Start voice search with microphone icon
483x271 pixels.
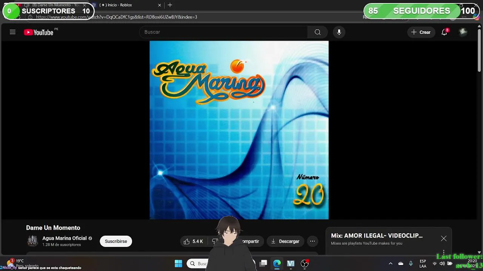(x=339, y=32)
